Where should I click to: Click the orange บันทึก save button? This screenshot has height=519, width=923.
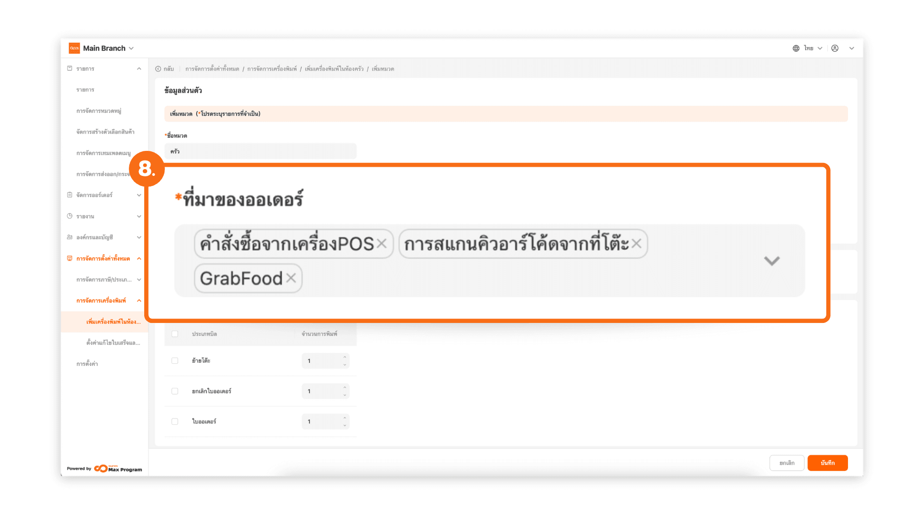(827, 463)
